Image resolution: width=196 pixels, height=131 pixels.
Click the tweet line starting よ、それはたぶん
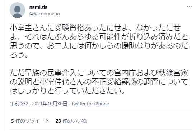click(x=99, y=37)
